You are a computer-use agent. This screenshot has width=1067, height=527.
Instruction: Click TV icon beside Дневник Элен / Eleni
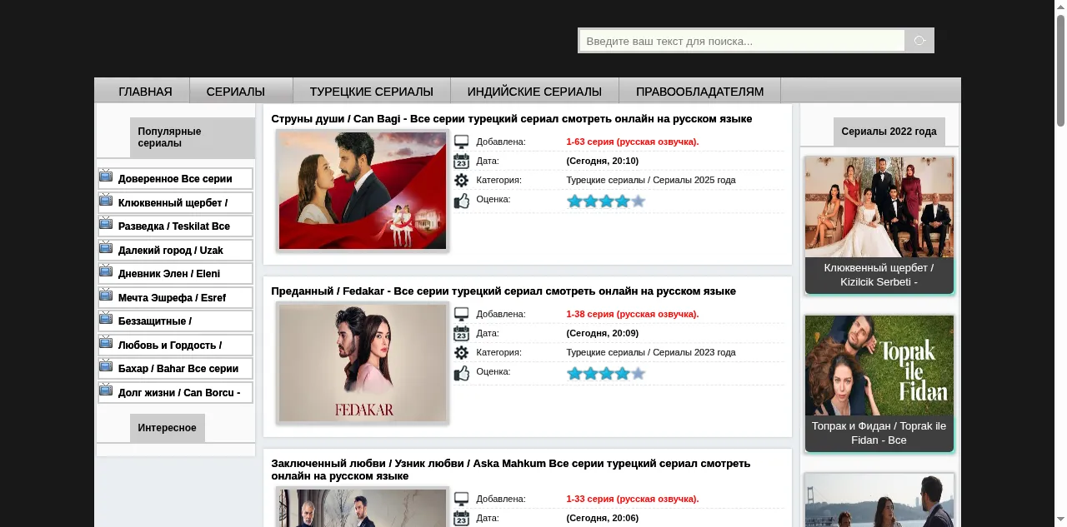point(106,271)
